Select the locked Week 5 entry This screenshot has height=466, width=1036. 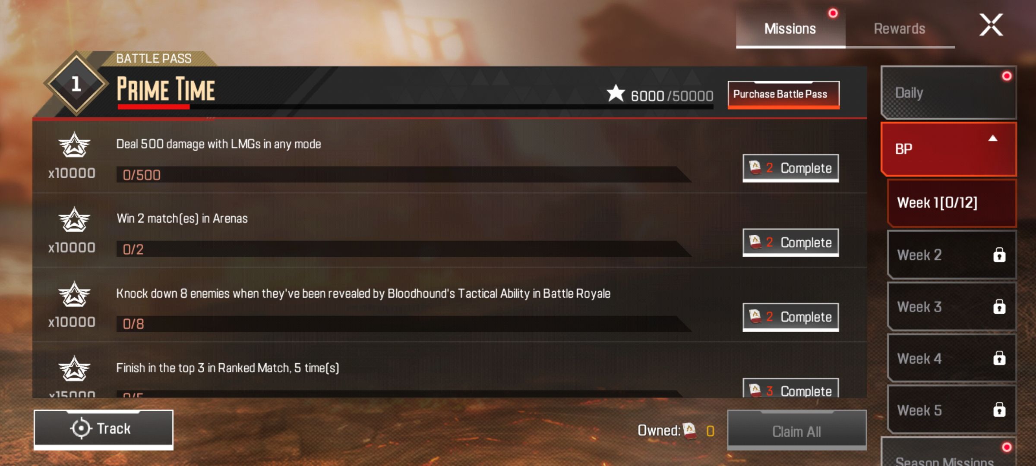(952, 410)
